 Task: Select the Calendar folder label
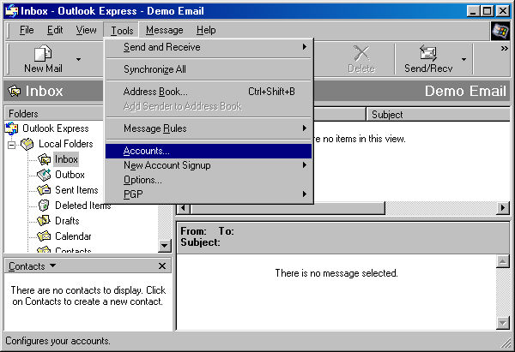(x=73, y=236)
